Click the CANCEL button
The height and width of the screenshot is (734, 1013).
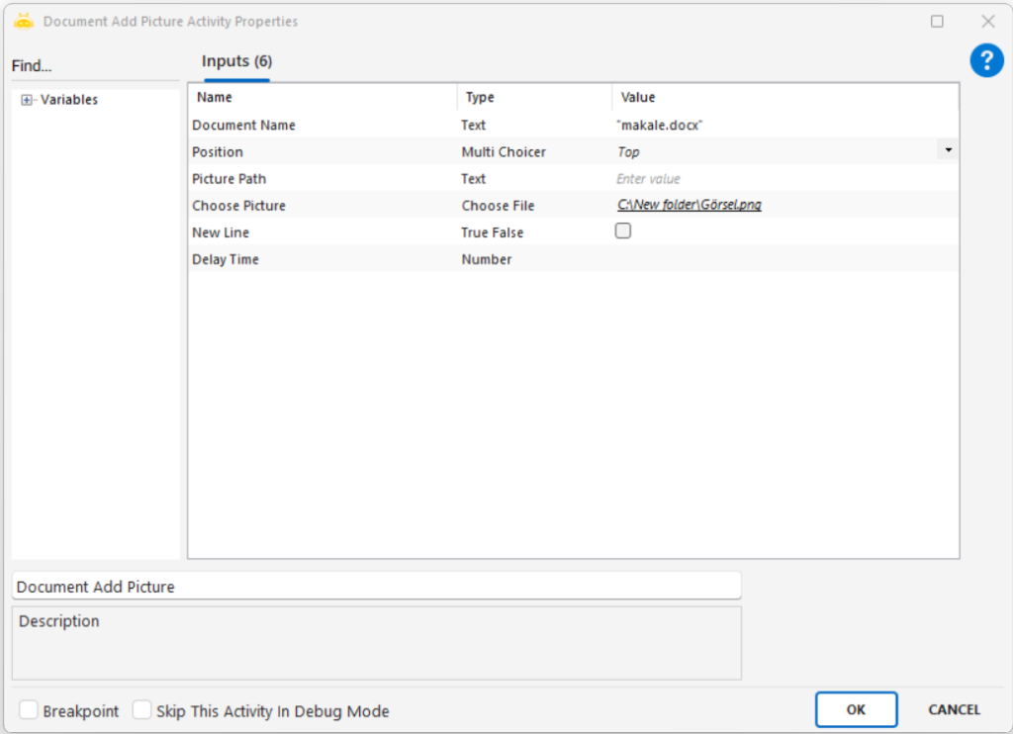pyautogui.click(x=954, y=709)
